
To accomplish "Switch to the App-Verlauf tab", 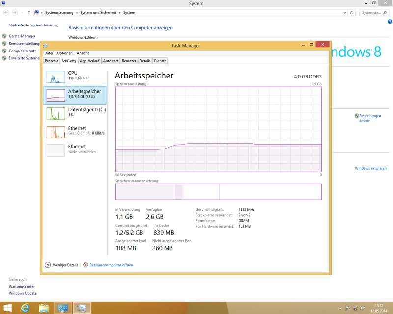I will point(89,61).
